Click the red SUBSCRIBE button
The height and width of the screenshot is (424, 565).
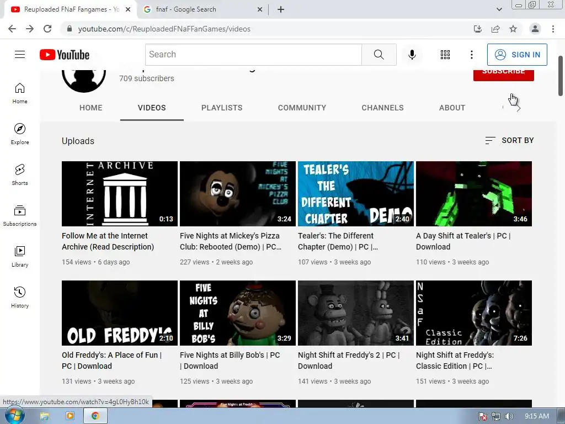coord(503,74)
